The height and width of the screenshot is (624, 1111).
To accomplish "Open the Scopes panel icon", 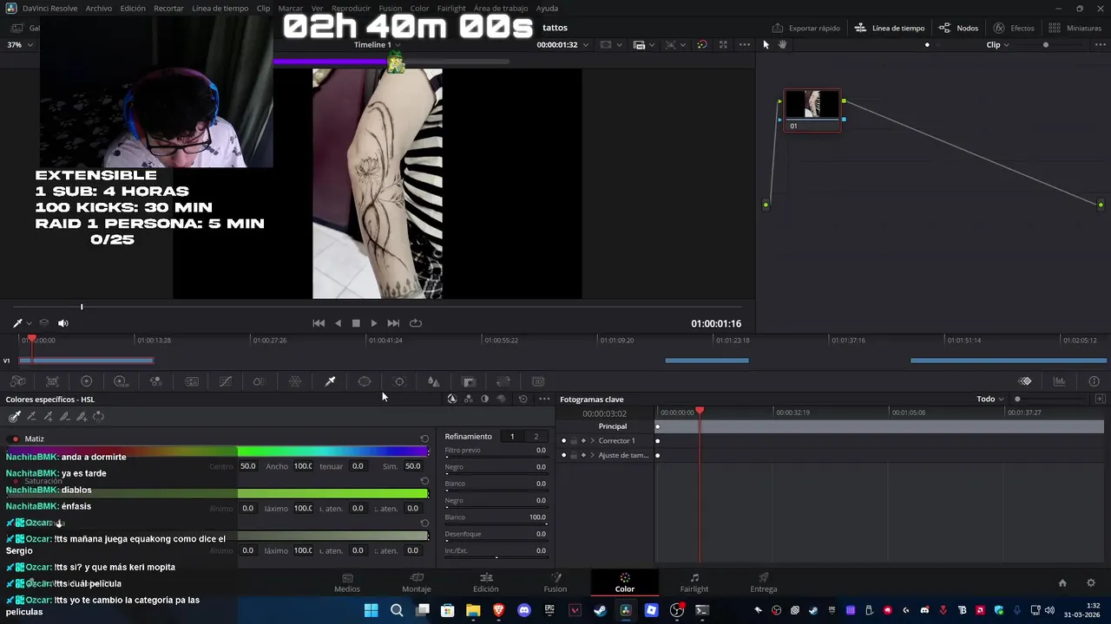I will point(1060,381).
